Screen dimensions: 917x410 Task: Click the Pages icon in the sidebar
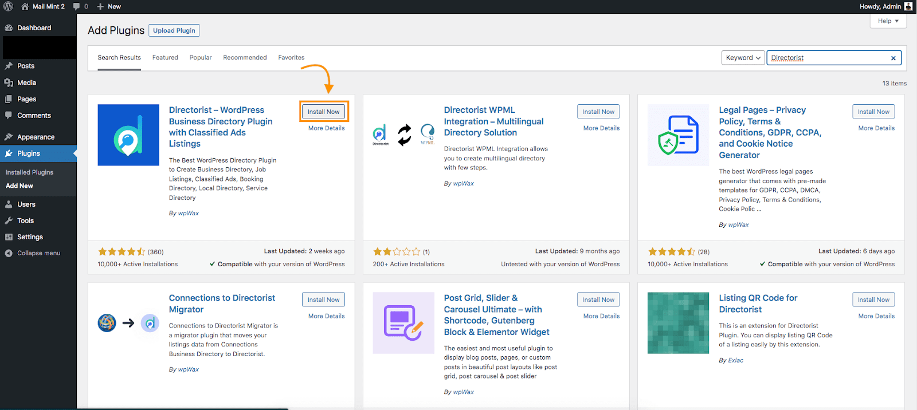coord(9,99)
